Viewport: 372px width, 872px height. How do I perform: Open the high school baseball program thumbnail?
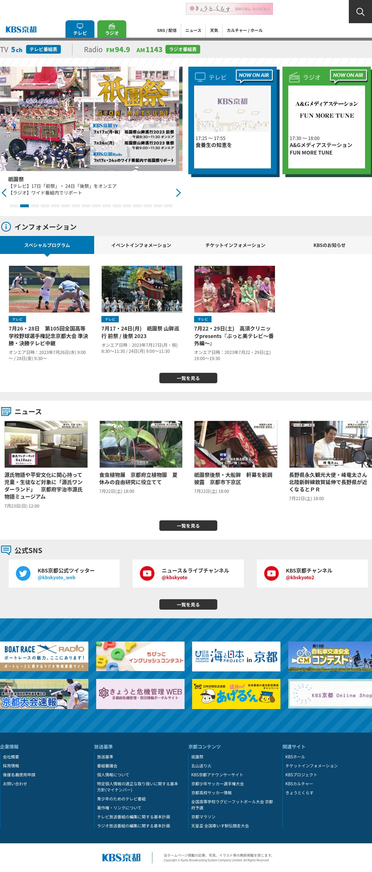[49, 289]
